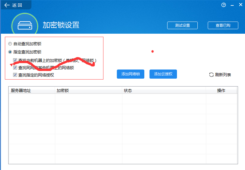Refresh list with 刷新列表
The width and height of the screenshot is (245, 170).
point(220,75)
